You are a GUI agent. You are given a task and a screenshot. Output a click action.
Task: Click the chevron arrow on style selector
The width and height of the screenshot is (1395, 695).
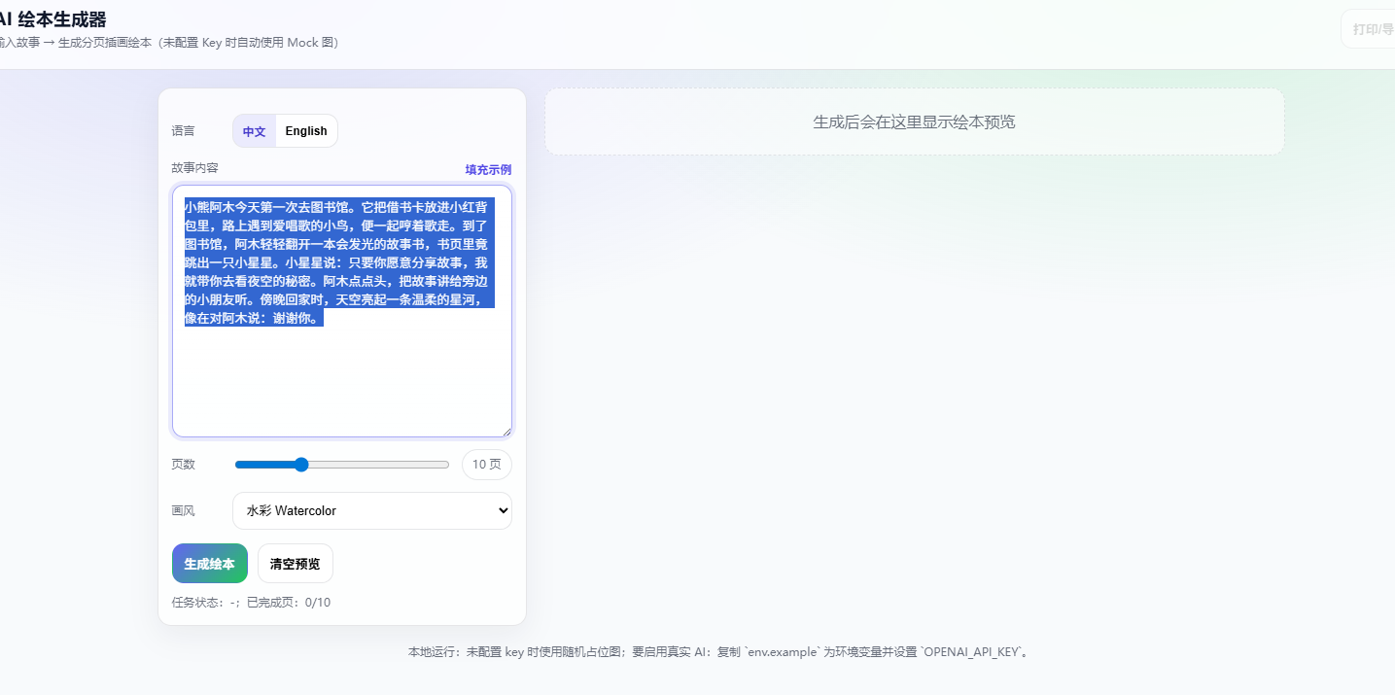(x=502, y=510)
